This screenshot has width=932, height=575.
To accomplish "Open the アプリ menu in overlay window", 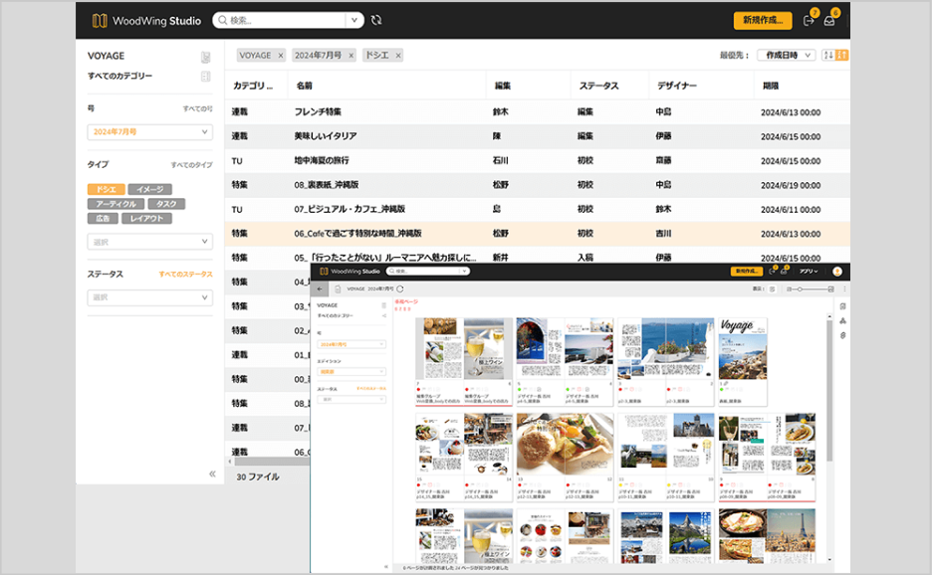I will [x=809, y=271].
